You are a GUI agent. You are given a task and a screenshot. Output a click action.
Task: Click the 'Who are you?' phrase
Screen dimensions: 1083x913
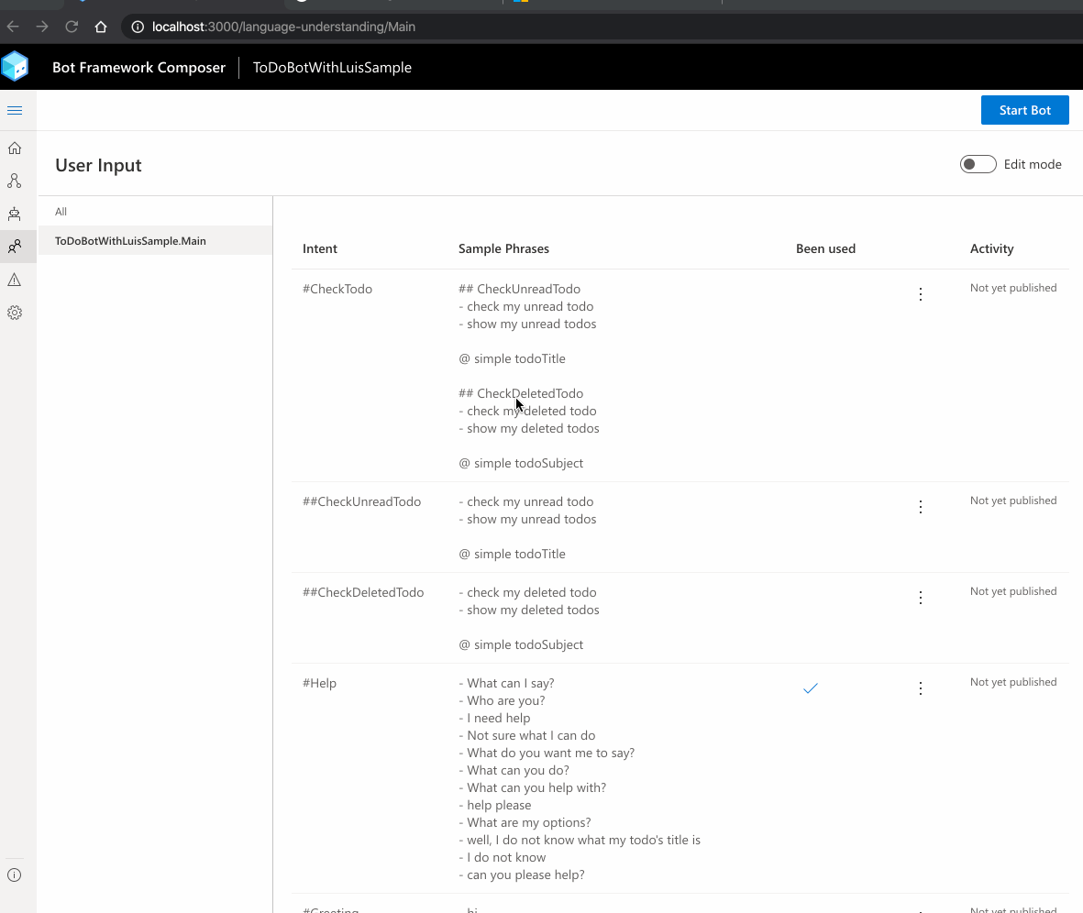pyautogui.click(x=505, y=700)
